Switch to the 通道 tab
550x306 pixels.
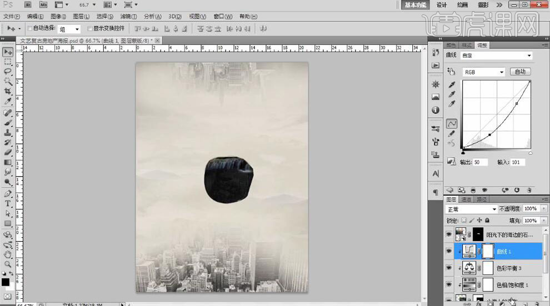pos(466,199)
